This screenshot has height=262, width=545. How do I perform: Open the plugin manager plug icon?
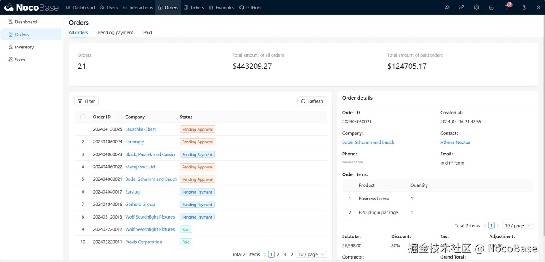[x=462, y=8]
